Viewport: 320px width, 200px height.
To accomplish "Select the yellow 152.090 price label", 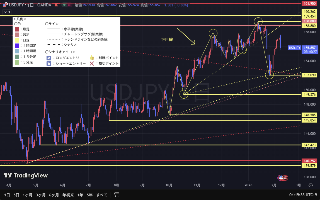I will [310, 75].
